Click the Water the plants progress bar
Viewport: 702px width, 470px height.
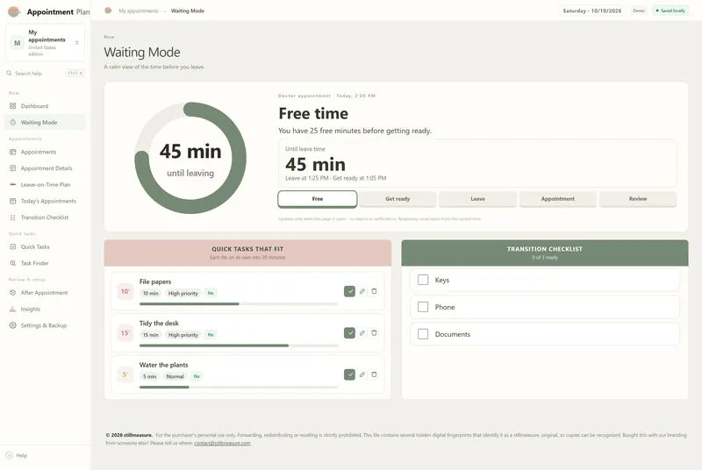pos(239,387)
